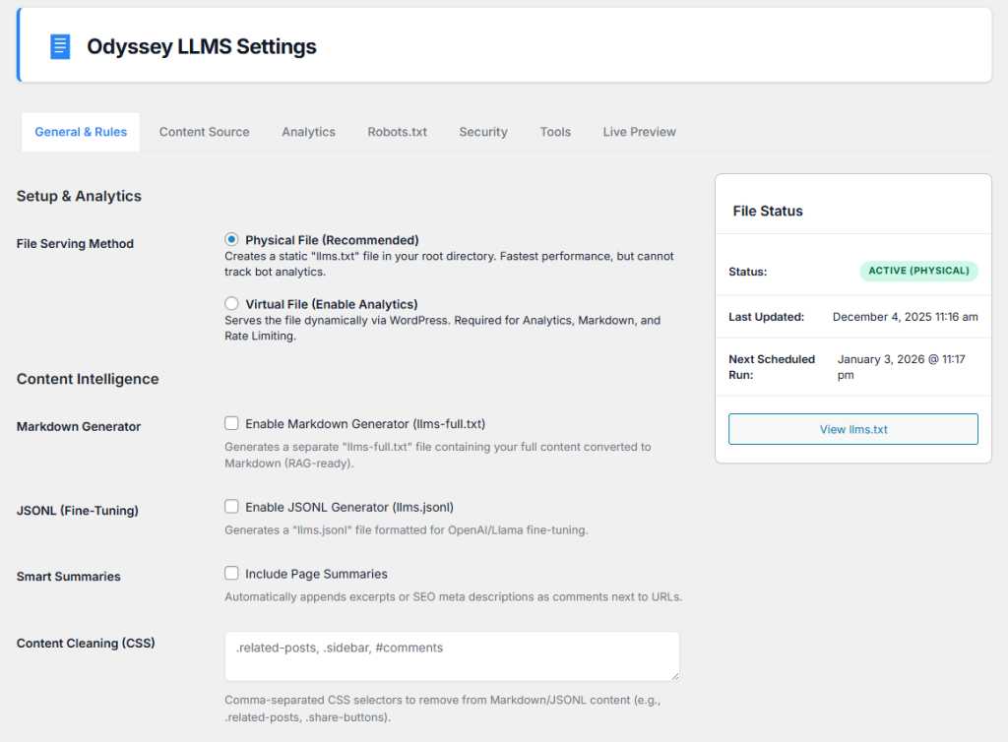Check the Include Page Summaries box
Viewport: 1008px width, 742px height.
(x=231, y=573)
